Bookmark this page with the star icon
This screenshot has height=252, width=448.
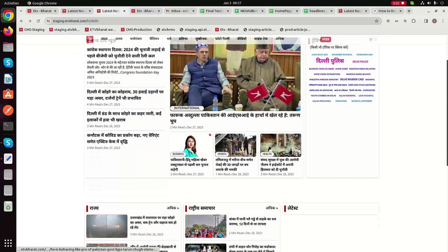coord(377,21)
